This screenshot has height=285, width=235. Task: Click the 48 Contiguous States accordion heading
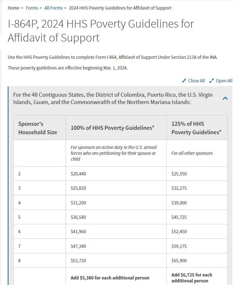tap(113, 98)
